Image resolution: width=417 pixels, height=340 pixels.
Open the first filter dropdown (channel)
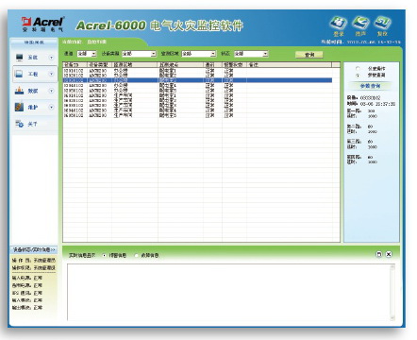(87, 54)
